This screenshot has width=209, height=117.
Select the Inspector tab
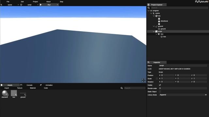pos(157,62)
